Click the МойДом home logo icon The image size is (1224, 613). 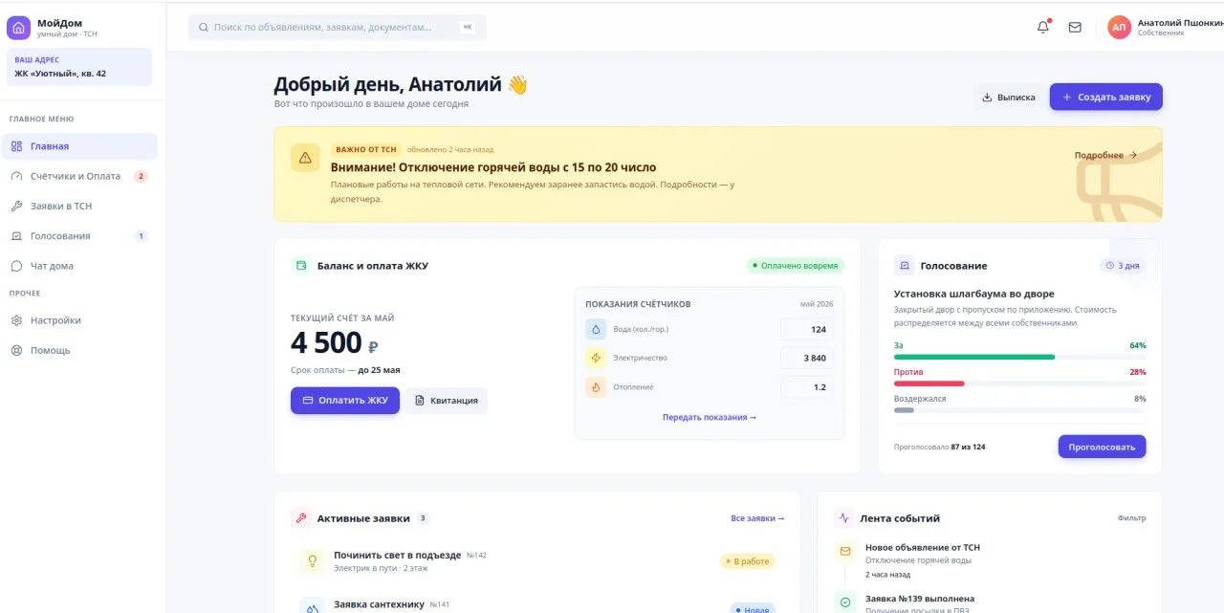tap(18, 28)
